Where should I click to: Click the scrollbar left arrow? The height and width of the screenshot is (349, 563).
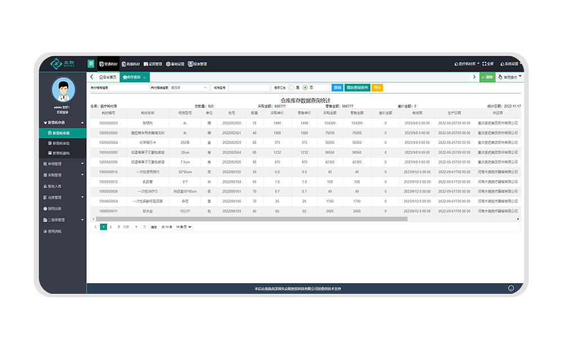point(93,219)
